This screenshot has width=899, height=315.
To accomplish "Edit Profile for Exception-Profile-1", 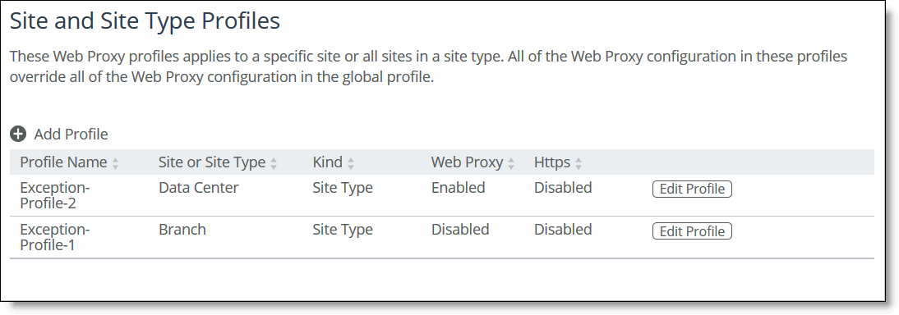I will point(692,231).
